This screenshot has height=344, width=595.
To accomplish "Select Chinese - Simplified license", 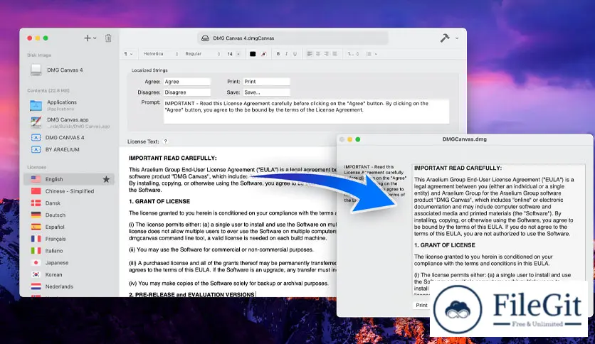I will 69,191.
